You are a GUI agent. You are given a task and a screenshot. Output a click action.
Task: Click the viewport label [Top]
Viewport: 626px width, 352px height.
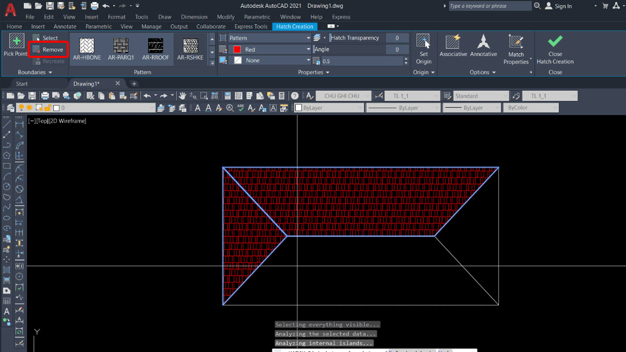pos(43,121)
